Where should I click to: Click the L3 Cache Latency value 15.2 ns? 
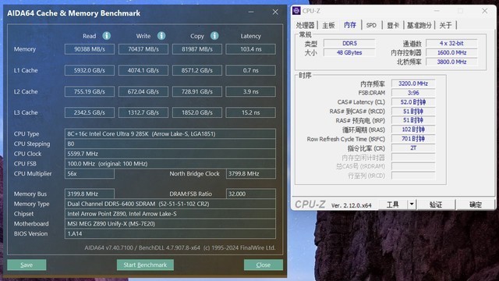click(251, 112)
